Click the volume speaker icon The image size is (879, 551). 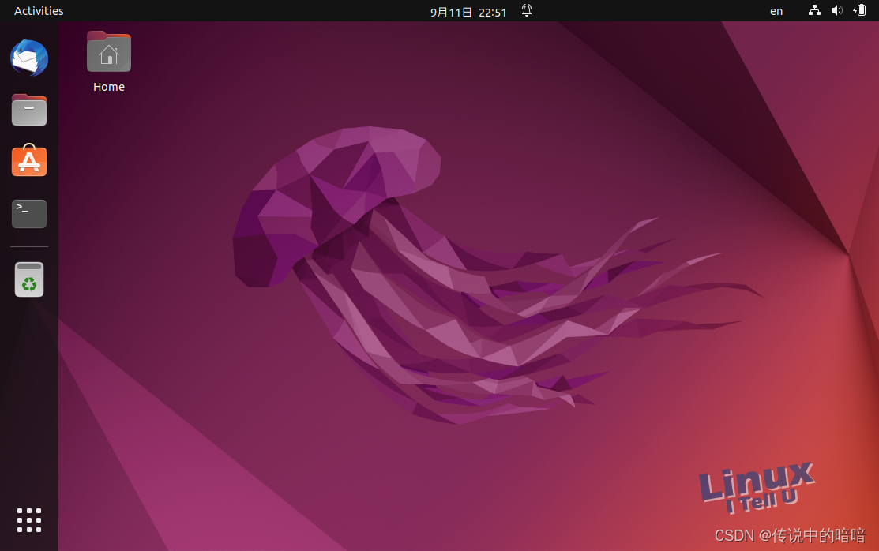[x=837, y=11]
